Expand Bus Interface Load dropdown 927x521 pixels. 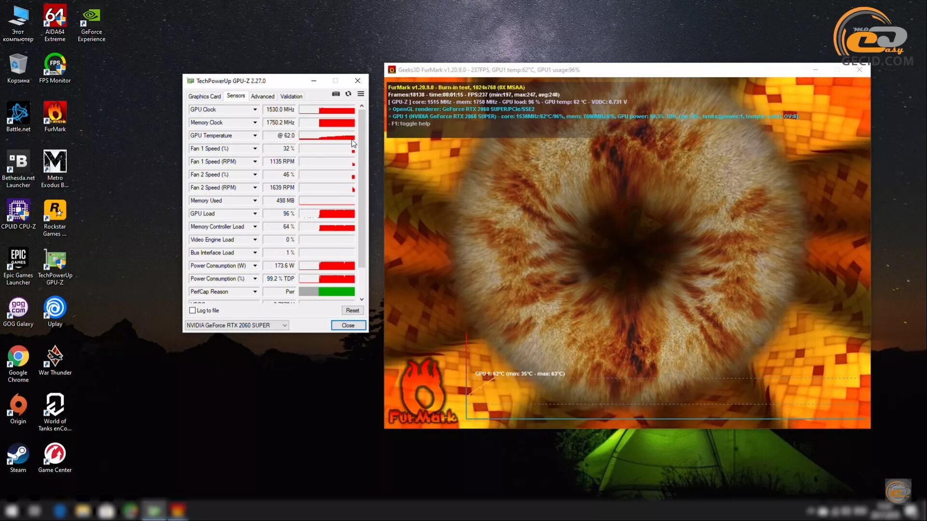[x=255, y=253]
